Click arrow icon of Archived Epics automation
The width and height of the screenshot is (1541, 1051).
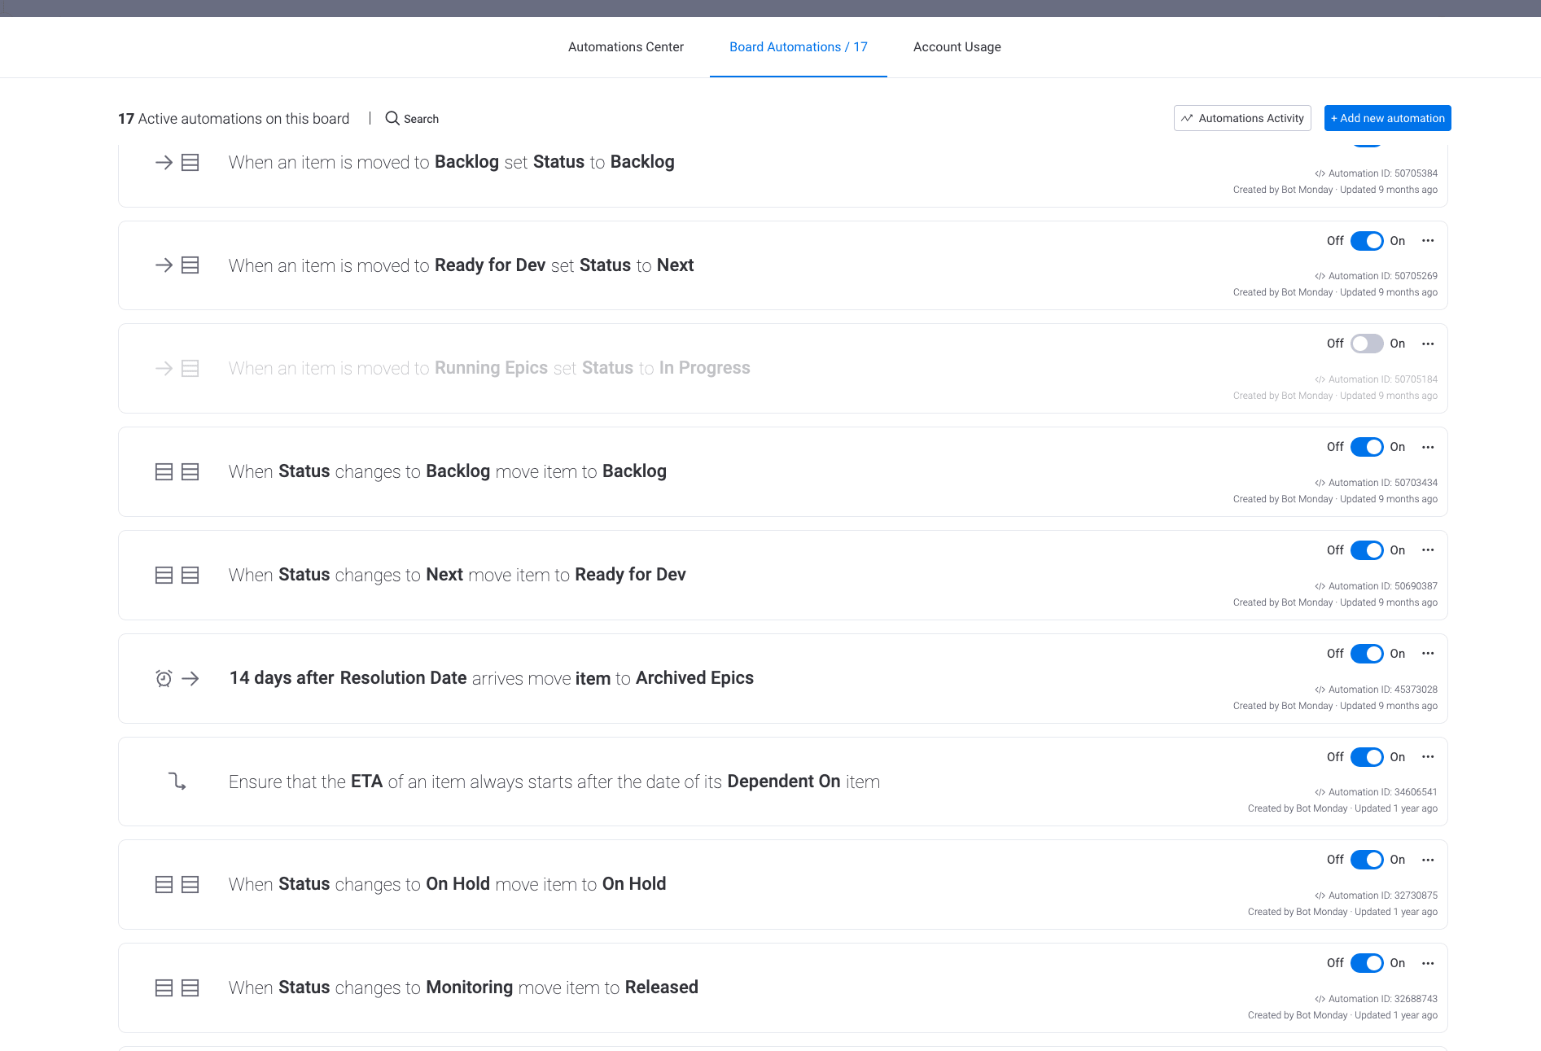(190, 678)
